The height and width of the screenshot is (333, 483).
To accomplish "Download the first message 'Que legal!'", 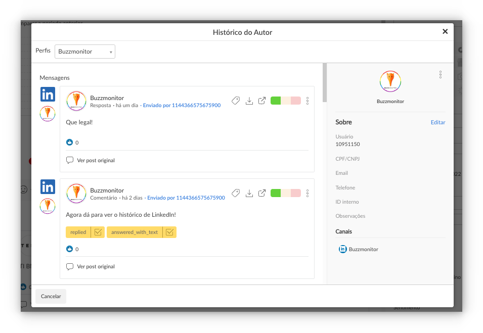I will [249, 101].
